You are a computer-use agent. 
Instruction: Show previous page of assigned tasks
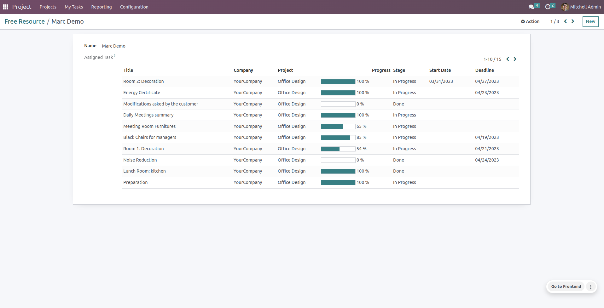pyautogui.click(x=508, y=59)
